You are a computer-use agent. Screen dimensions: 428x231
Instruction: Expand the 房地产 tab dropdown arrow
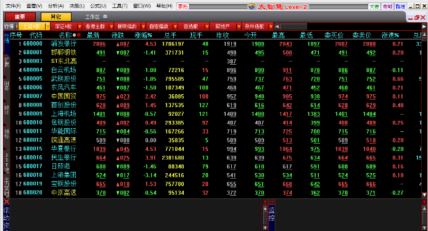(x=239, y=26)
